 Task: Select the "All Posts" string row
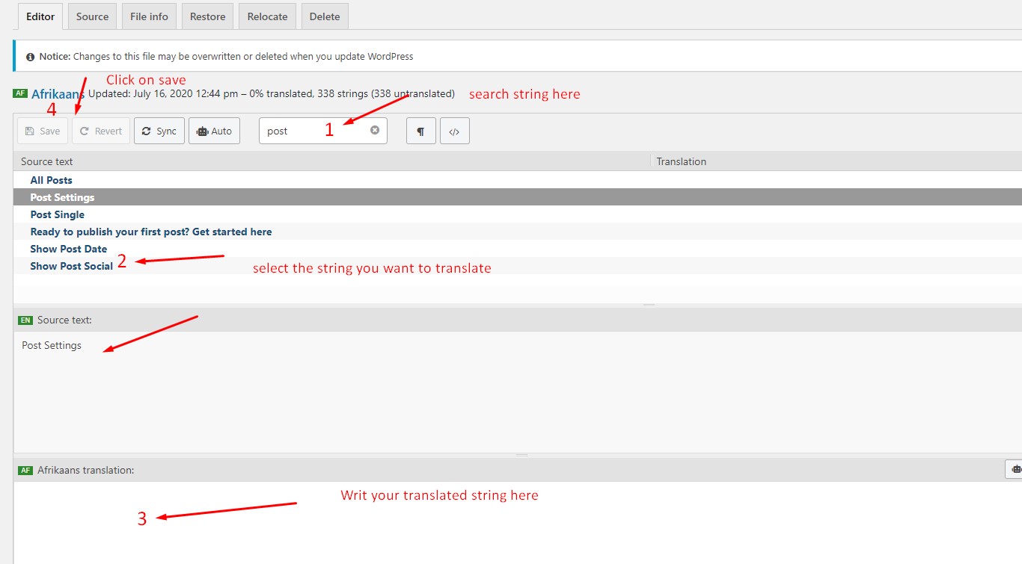point(517,180)
